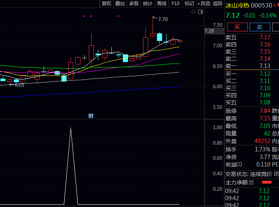The width and height of the screenshot is (279, 207).
Task: Click 买二 price 7.11
Action: tap(265, 81)
